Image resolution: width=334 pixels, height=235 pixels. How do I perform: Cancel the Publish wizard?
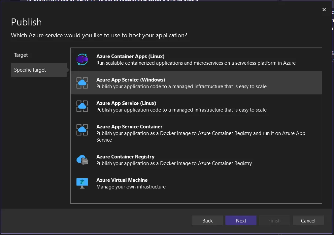308,220
